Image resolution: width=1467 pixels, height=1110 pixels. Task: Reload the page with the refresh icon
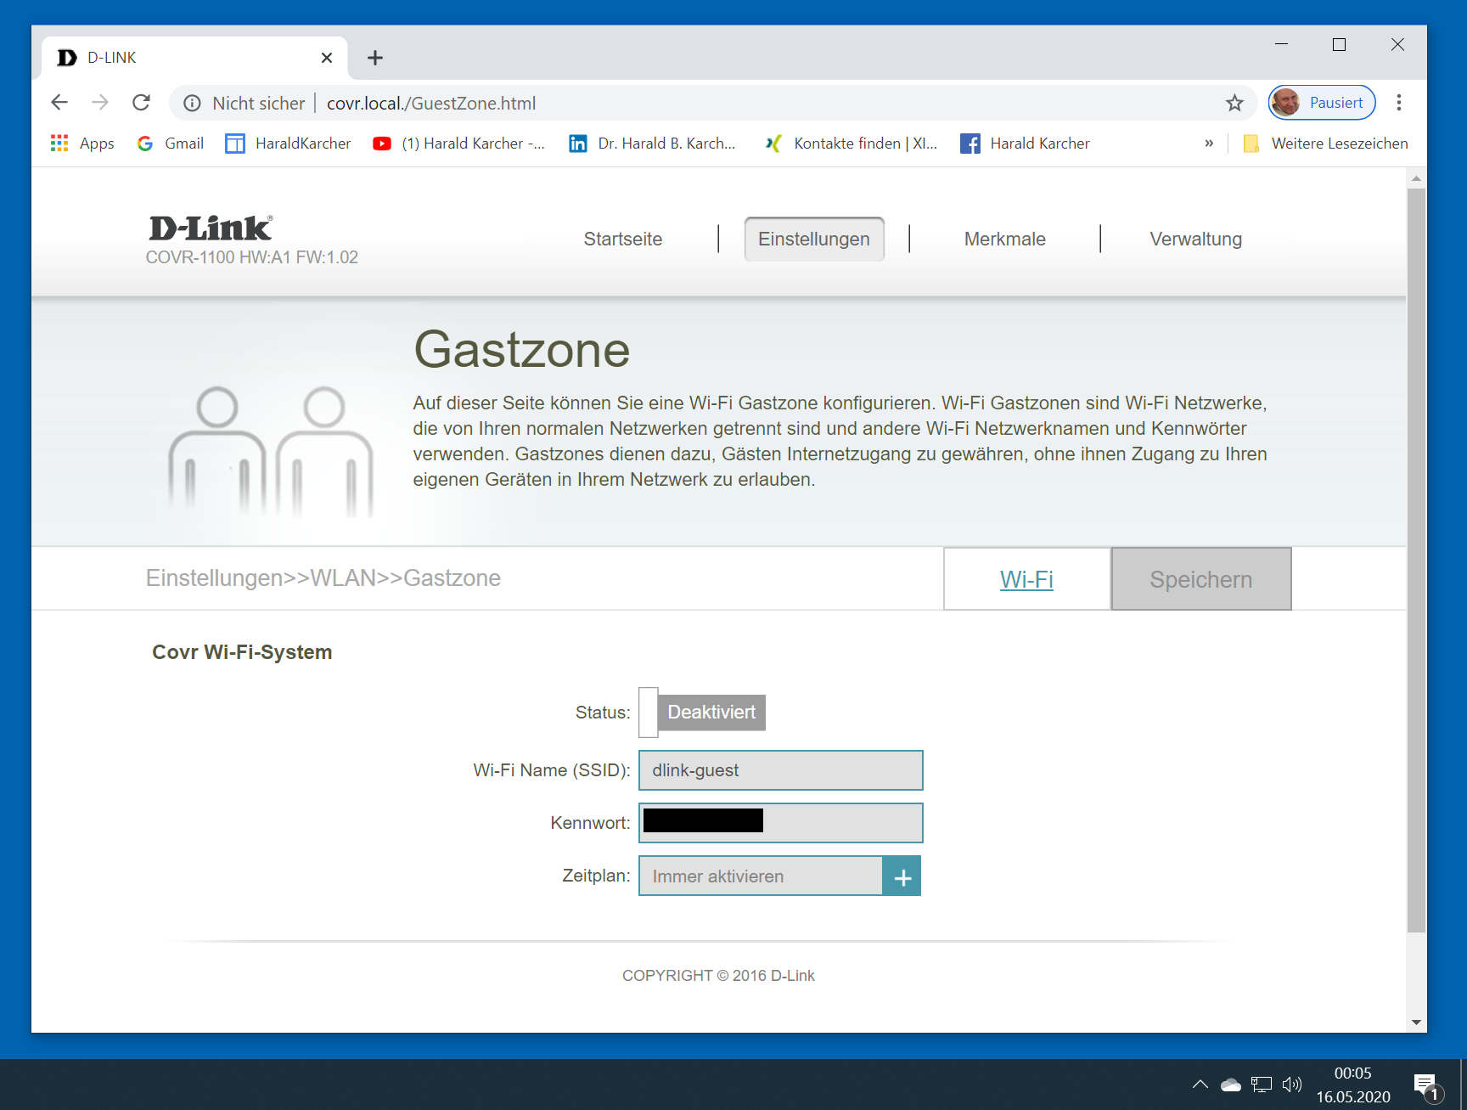pos(142,103)
